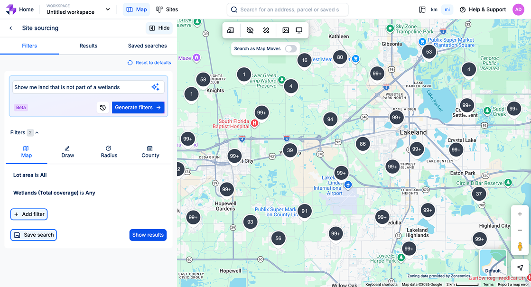Click the monitor icon in map toolbar
Viewport: 531px width, 287px height.
click(x=299, y=30)
